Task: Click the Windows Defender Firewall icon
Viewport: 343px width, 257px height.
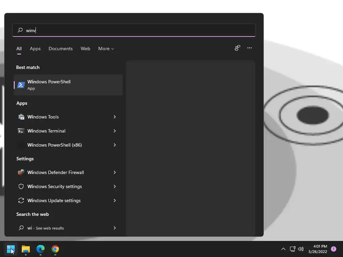Action: pyautogui.click(x=21, y=172)
